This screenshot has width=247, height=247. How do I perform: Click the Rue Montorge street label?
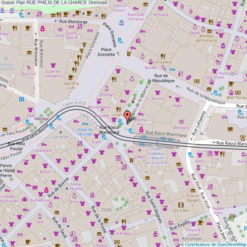click(x=73, y=22)
